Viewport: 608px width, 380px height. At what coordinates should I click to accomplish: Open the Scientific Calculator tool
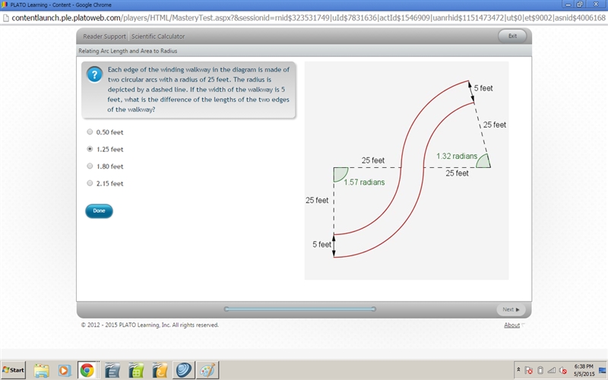click(x=158, y=36)
